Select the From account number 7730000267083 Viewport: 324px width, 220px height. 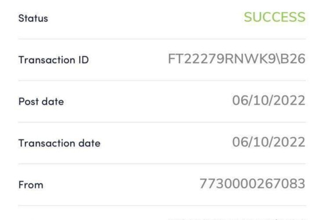point(252,184)
